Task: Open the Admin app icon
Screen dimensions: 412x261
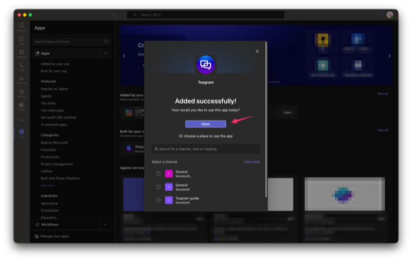Action: tap(21, 106)
